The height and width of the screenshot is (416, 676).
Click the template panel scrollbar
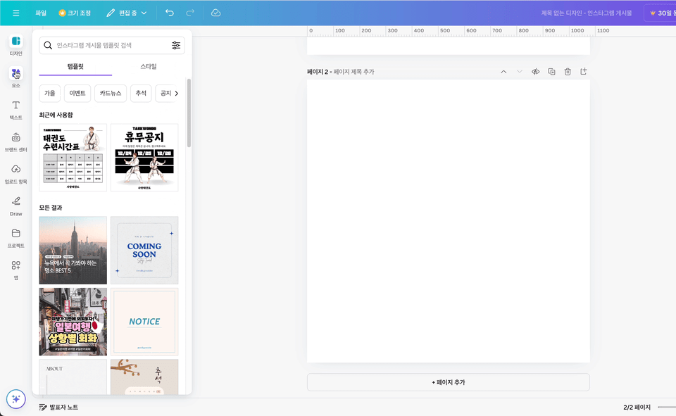pyautogui.click(x=189, y=113)
